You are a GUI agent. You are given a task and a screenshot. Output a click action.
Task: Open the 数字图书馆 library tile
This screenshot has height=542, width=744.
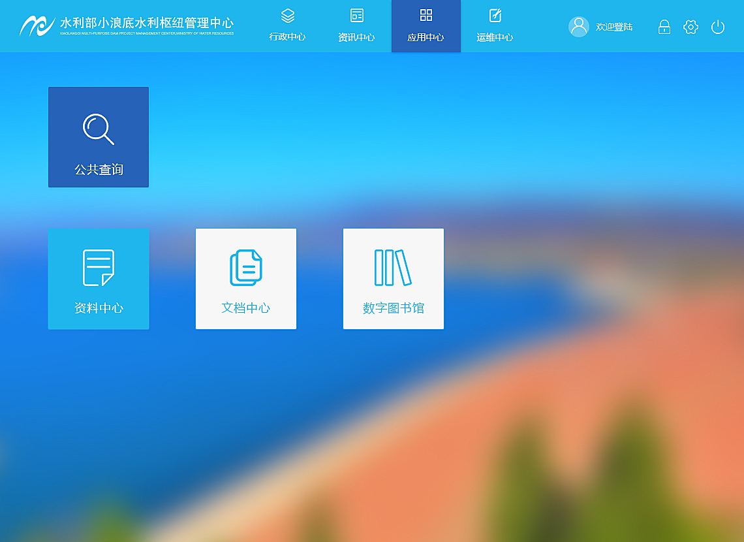point(394,279)
